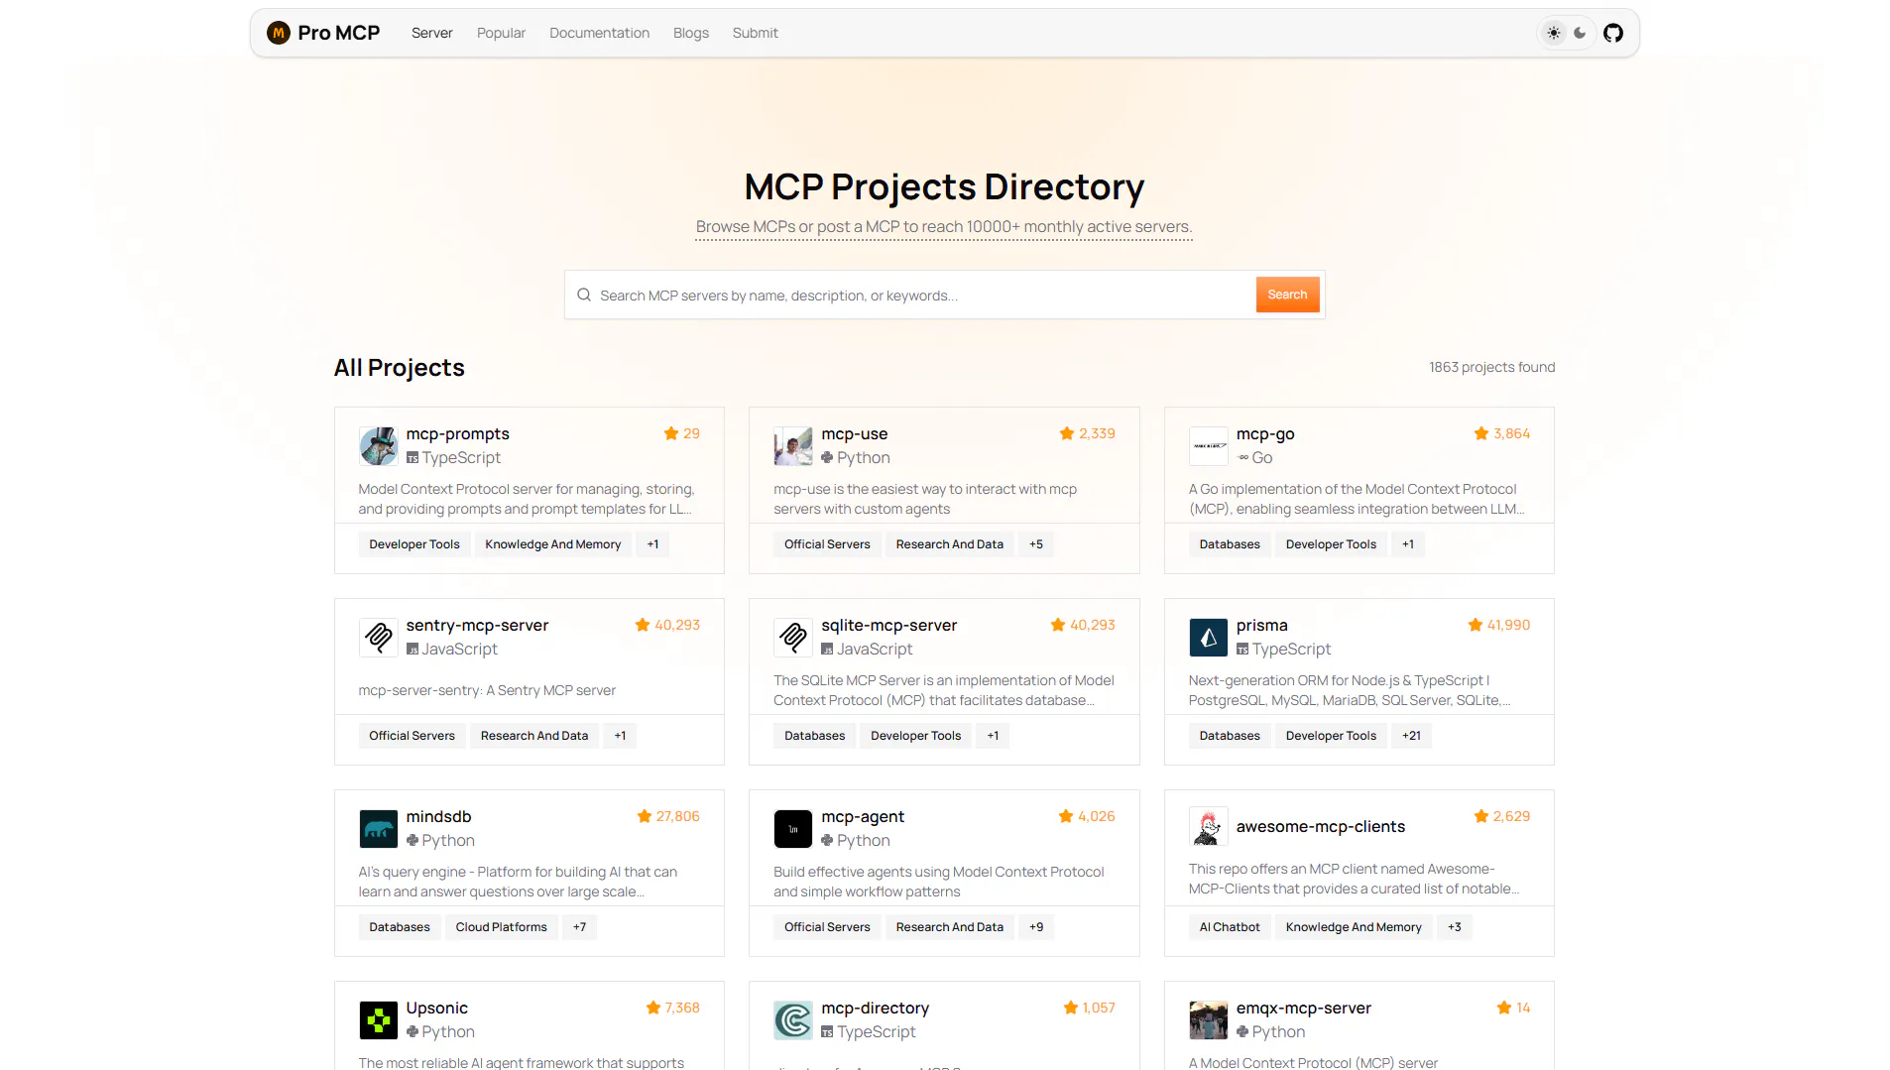1890x1070 pixels.
Task: Click the '1863 projects found' text
Action: [1491, 367]
